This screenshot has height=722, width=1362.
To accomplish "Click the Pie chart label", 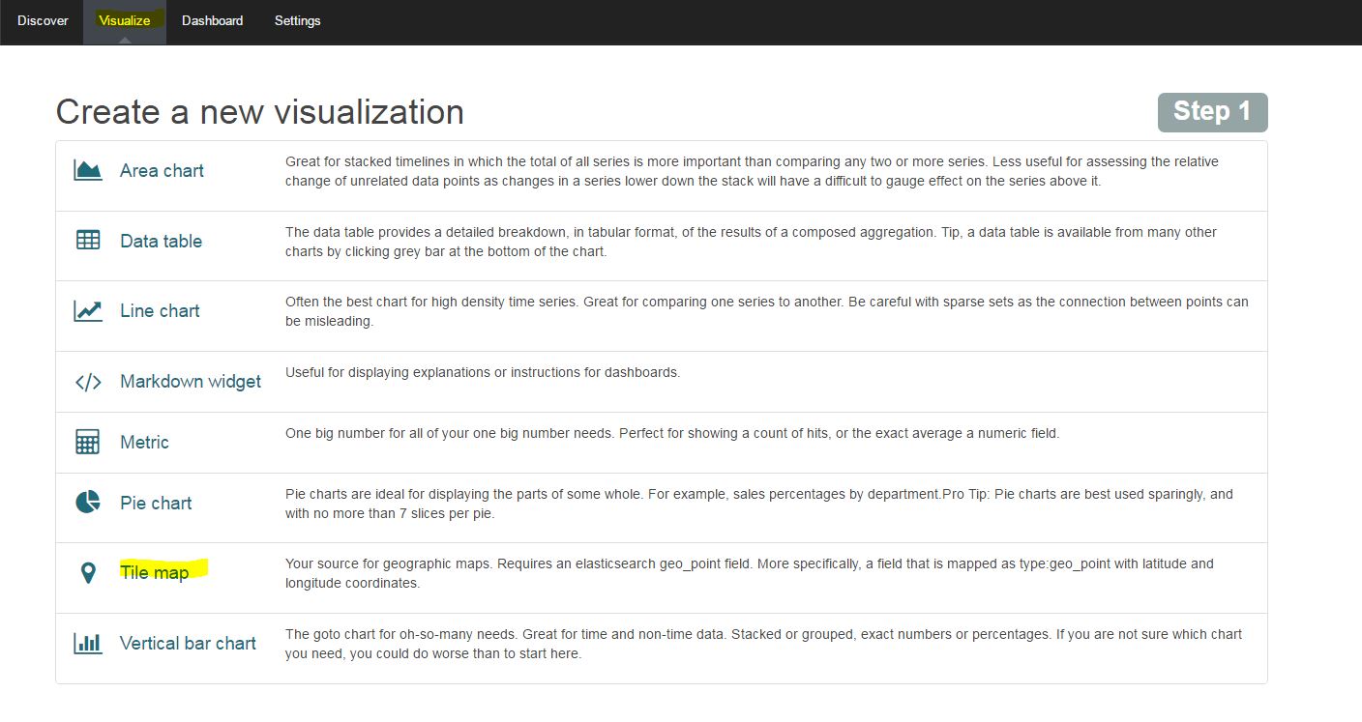I will (156, 504).
